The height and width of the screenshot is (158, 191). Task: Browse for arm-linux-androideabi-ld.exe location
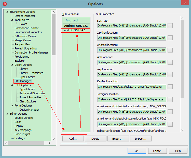pyautogui.click(x=170, y=112)
